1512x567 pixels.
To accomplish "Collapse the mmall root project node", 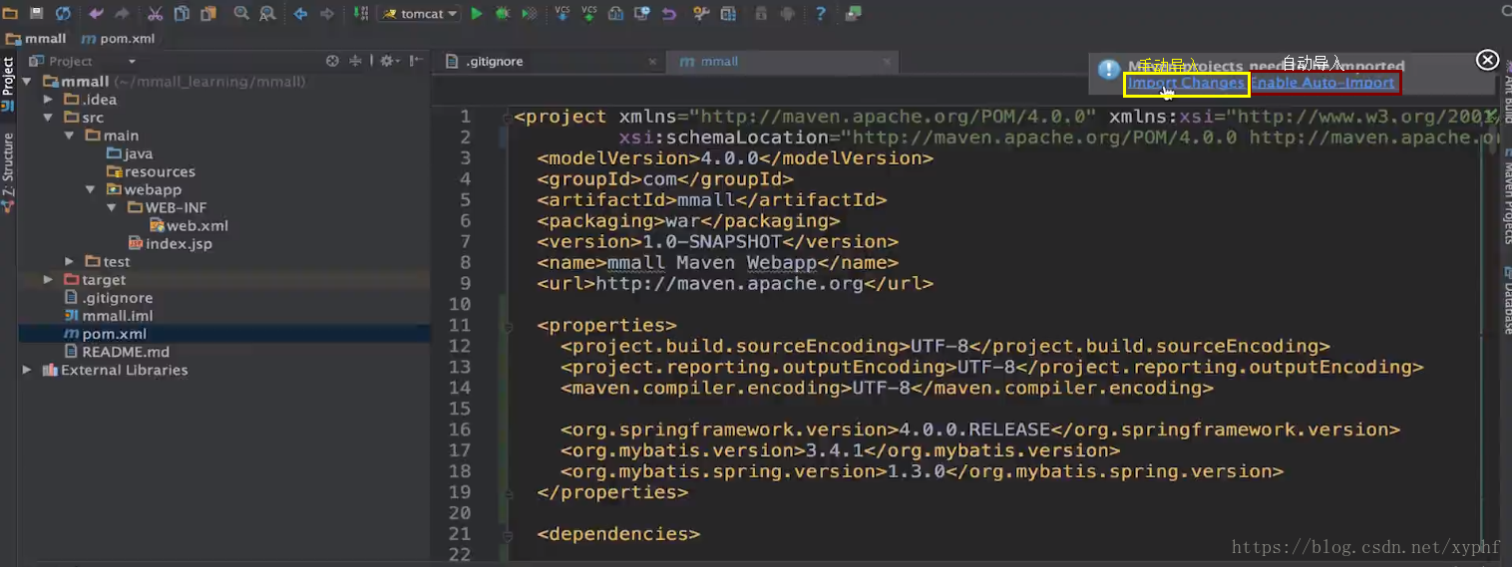I will tap(27, 81).
